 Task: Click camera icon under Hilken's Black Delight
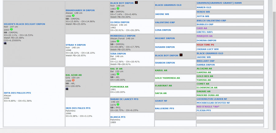pyautogui.click(x=5, y=43)
